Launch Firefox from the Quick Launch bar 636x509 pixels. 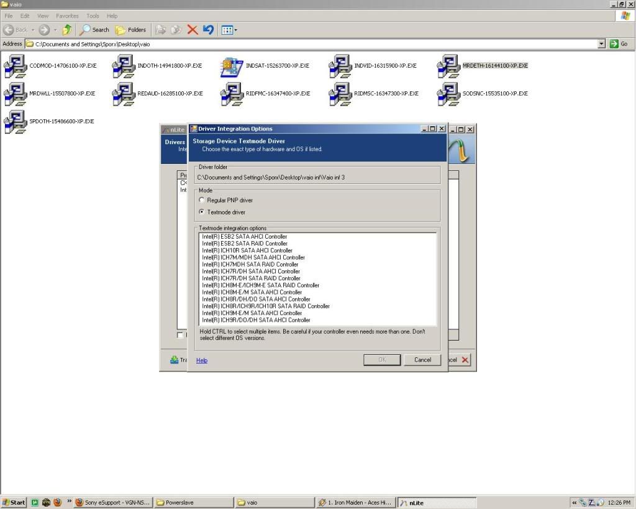[x=57, y=503]
